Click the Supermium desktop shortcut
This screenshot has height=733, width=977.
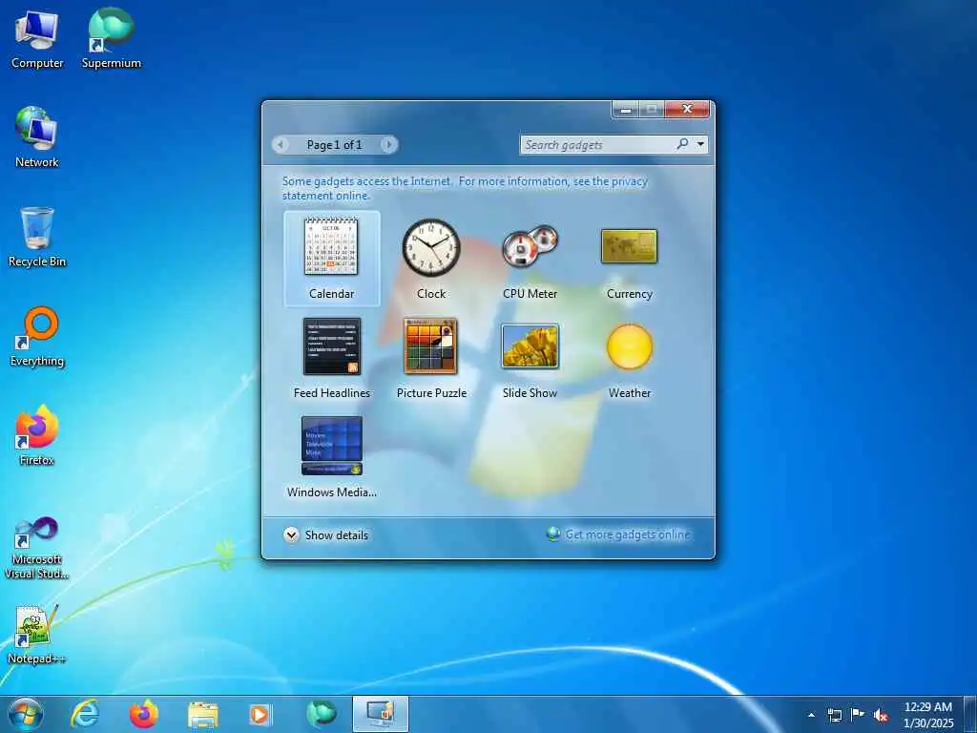tap(111, 39)
